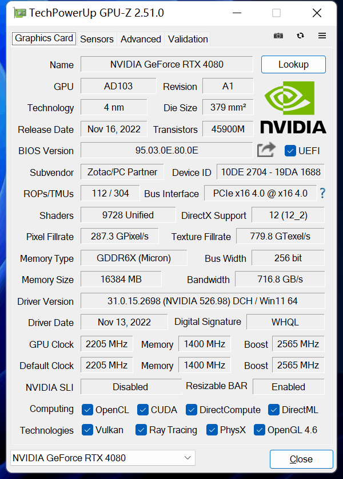This screenshot has height=479, width=343.
Task: Click the PCIe bus interface help question mark
Action: coord(323,194)
